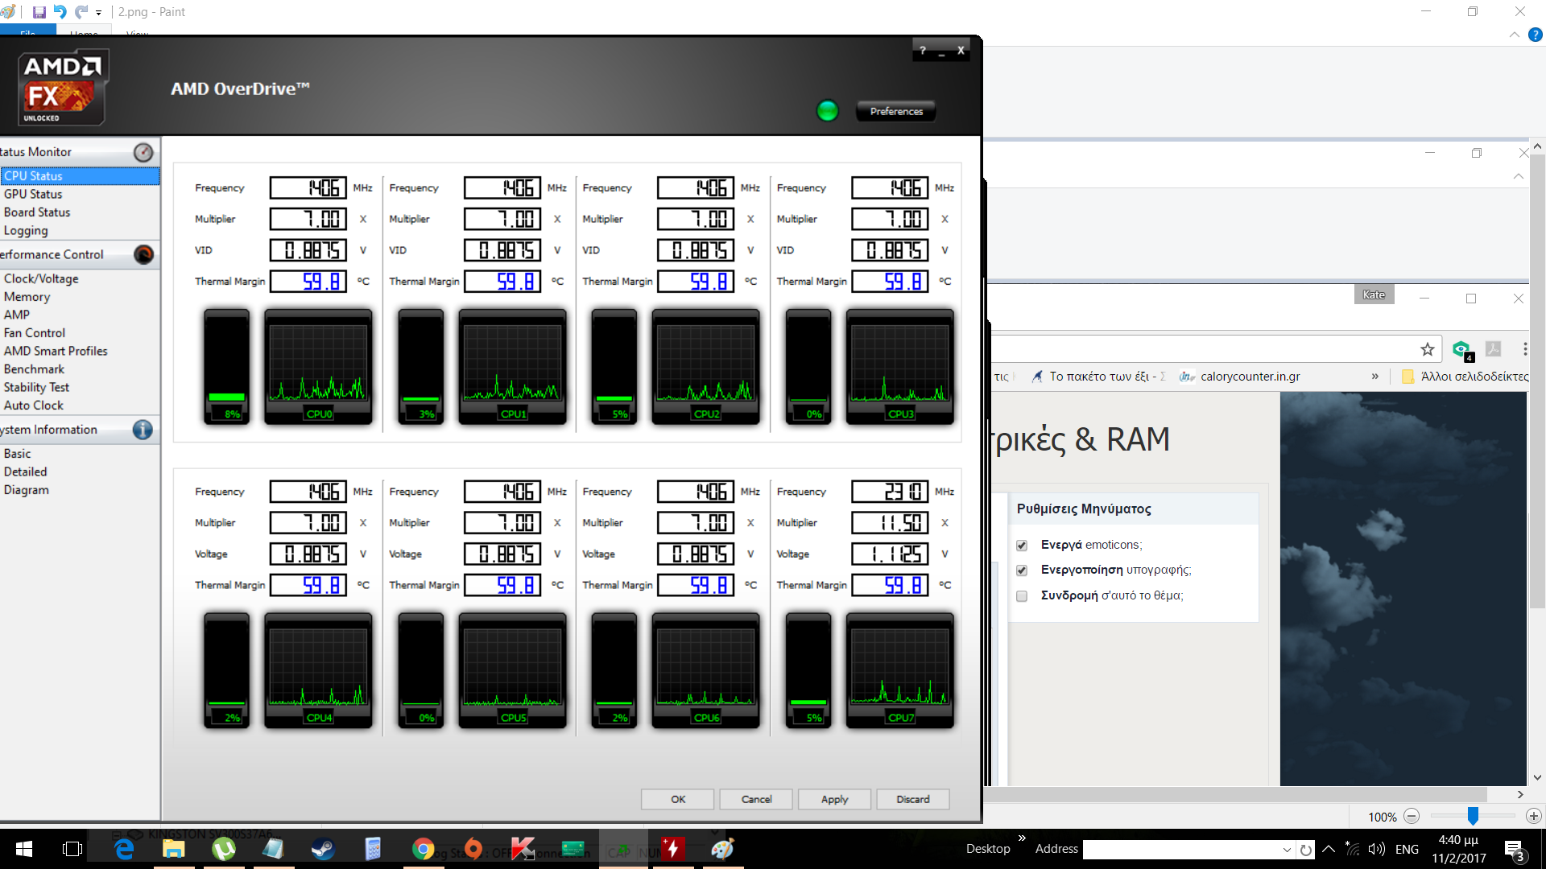Open the Address toolbar dropdown arrow
The height and width of the screenshot is (869, 1546).
pos(1287,850)
